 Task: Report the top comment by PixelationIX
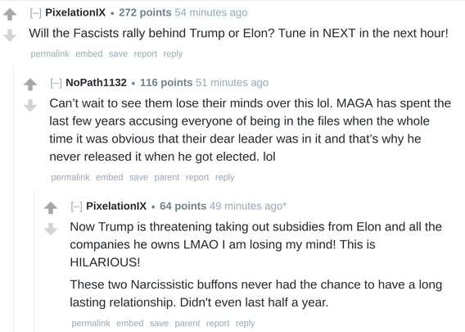(146, 54)
